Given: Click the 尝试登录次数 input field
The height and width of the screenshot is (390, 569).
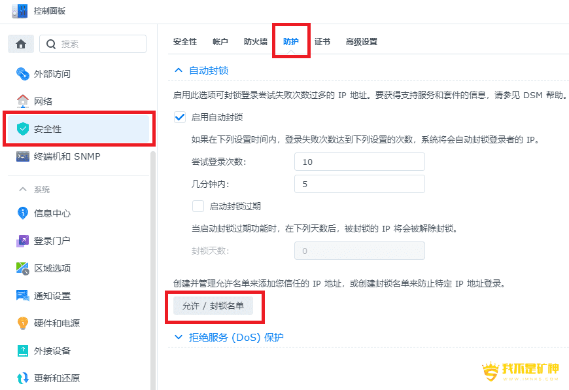Looking at the screenshot, I should [x=359, y=162].
